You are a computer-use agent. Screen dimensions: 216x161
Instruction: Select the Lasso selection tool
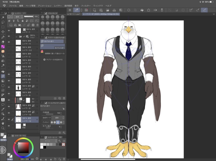3,22
